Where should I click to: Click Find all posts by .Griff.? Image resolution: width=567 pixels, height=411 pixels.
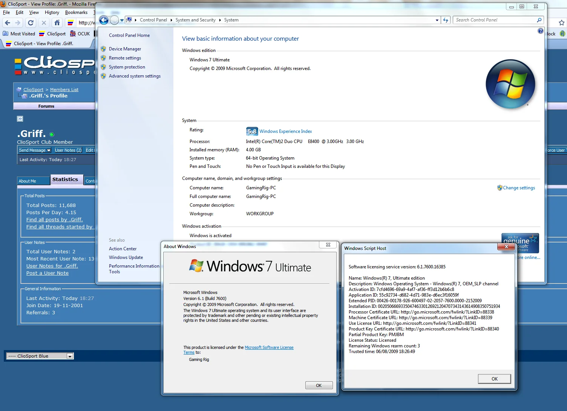55,220
